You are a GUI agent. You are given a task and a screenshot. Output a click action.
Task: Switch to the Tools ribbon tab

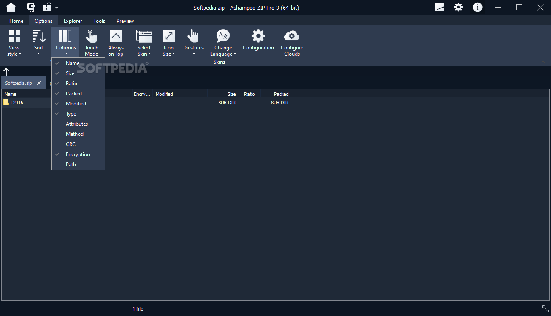(99, 21)
